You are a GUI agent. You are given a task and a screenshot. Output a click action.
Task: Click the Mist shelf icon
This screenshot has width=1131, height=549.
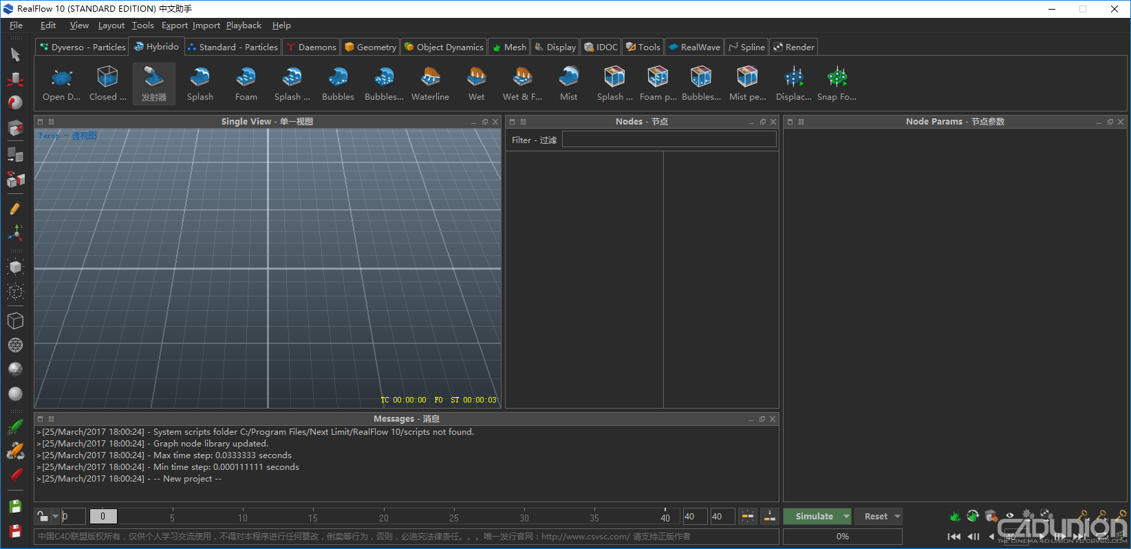tap(569, 84)
